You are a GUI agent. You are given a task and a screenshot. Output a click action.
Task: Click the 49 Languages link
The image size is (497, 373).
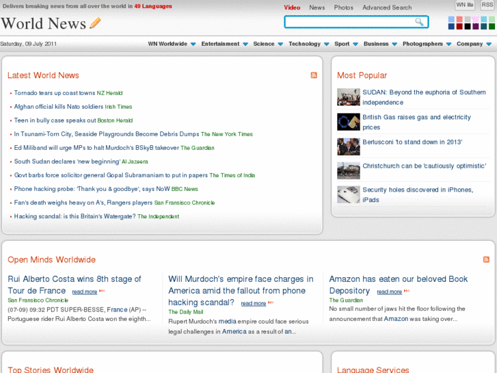[x=152, y=6]
